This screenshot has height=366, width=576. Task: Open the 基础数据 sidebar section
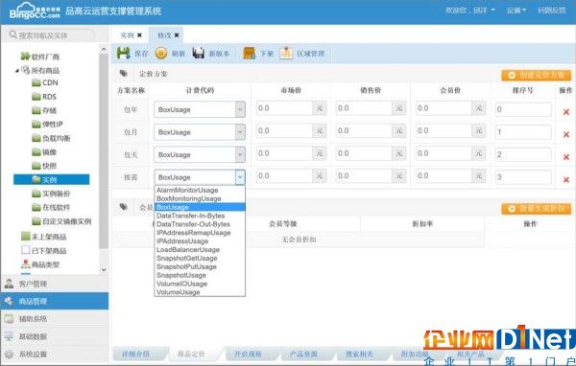click(55, 336)
